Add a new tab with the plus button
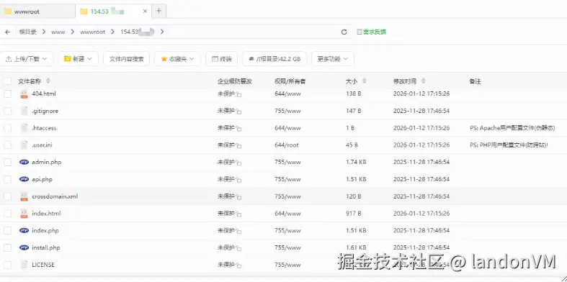 pyautogui.click(x=159, y=12)
